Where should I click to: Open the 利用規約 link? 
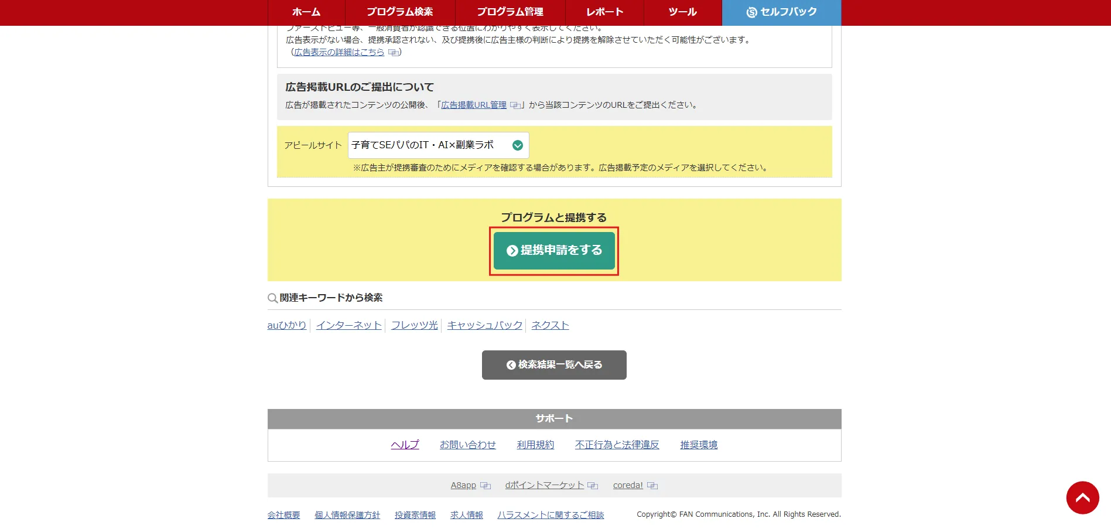(x=535, y=445)
